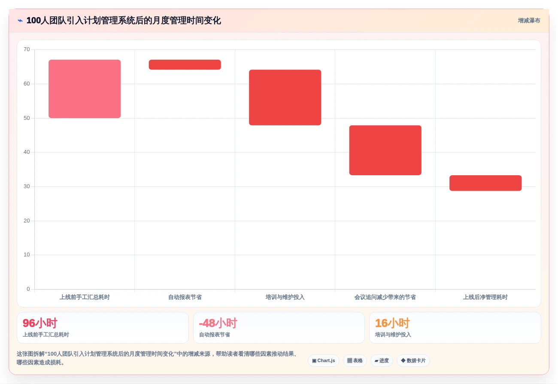This screenshot has height=384, width=558.
Task: Click the lightning icon beside the title
Action: point(20,20)
